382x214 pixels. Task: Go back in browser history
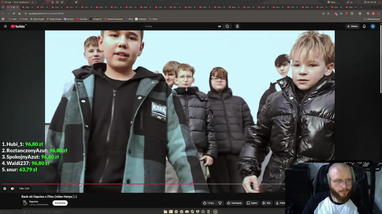(3, 13)
